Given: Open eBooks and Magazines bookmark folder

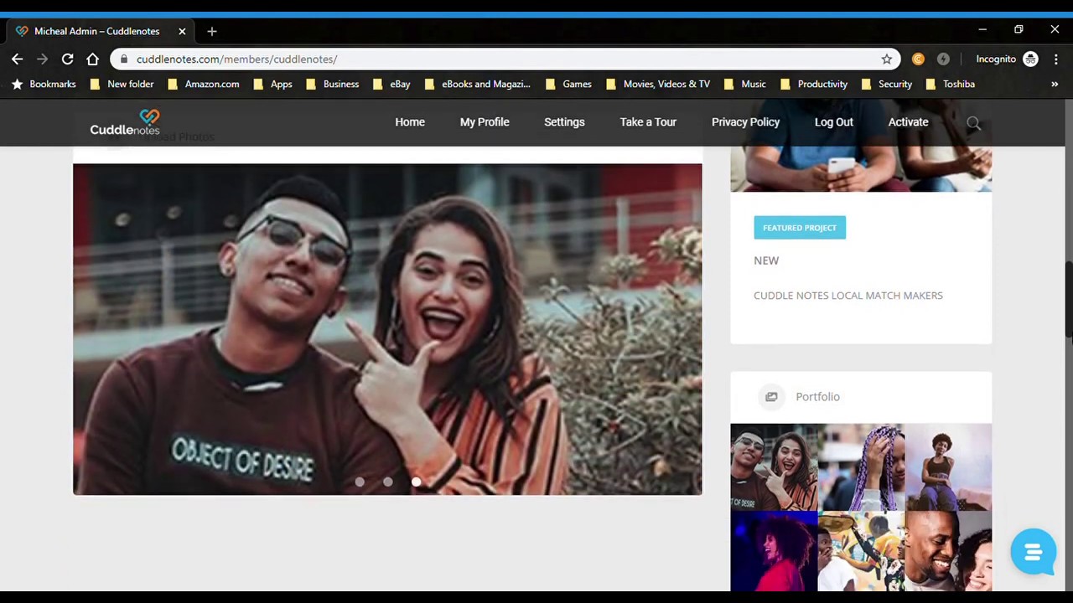Looking at the screenshot, I should (x=478, y=84).
